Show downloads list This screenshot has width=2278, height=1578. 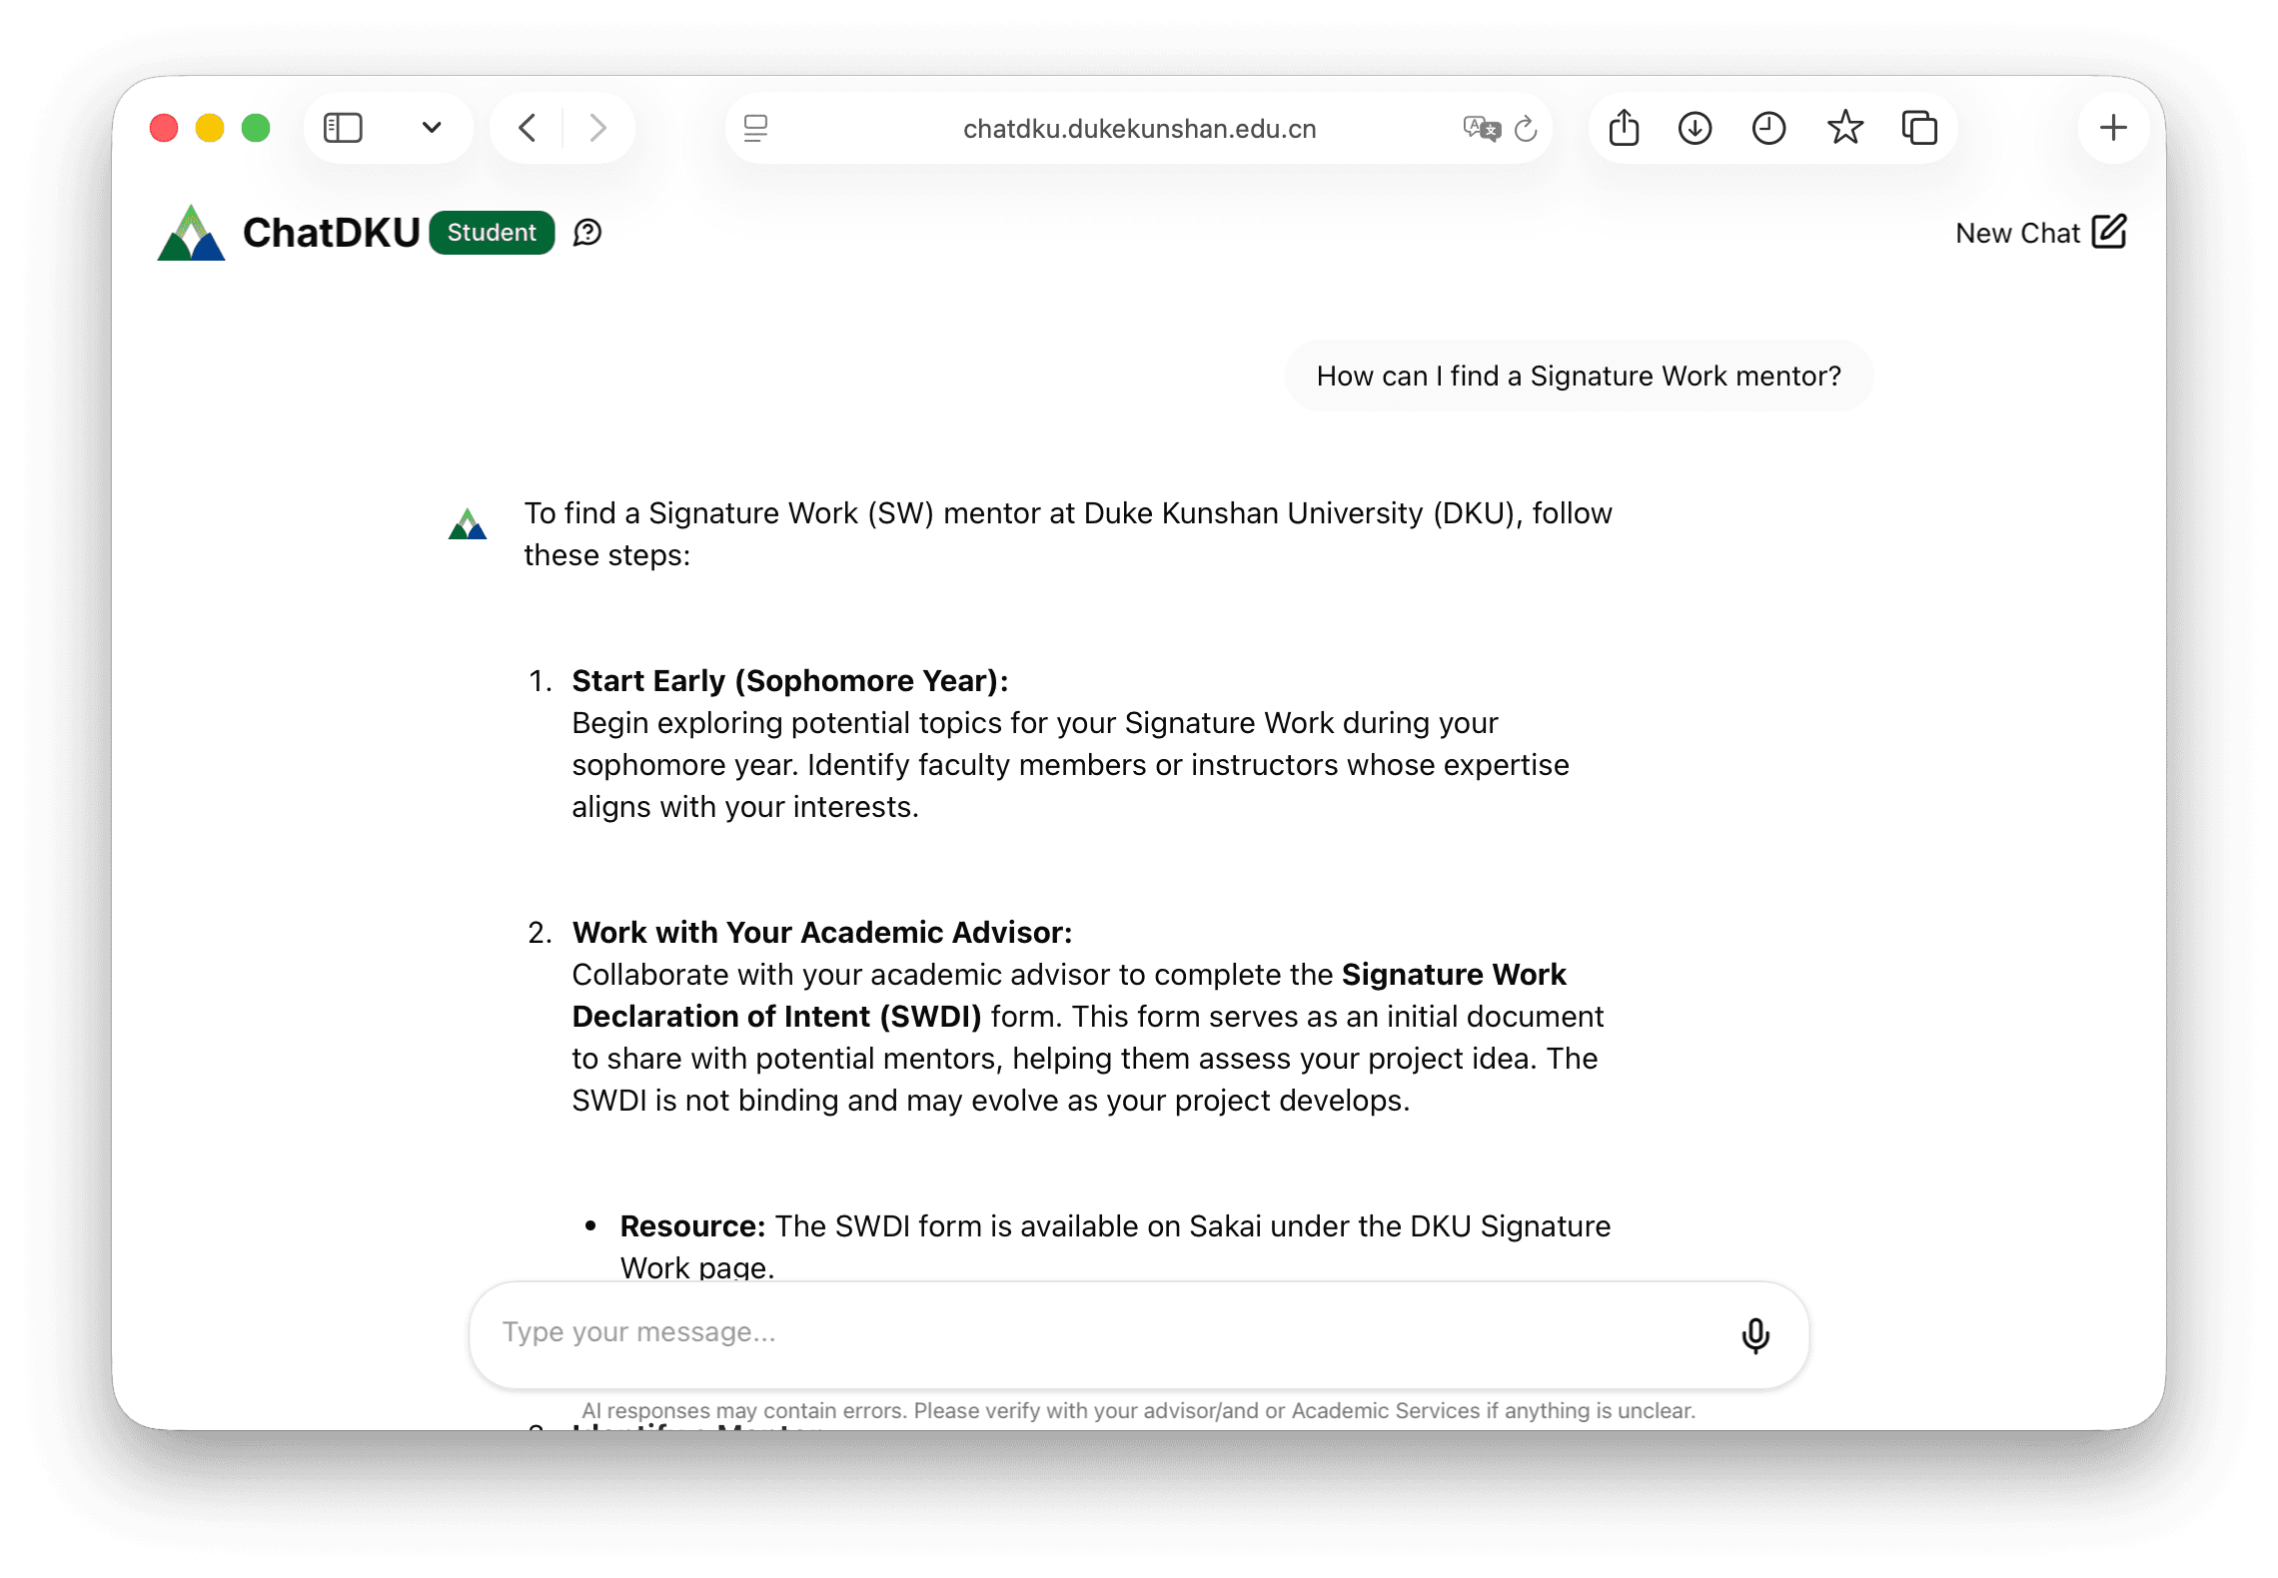click(1695, 128)
